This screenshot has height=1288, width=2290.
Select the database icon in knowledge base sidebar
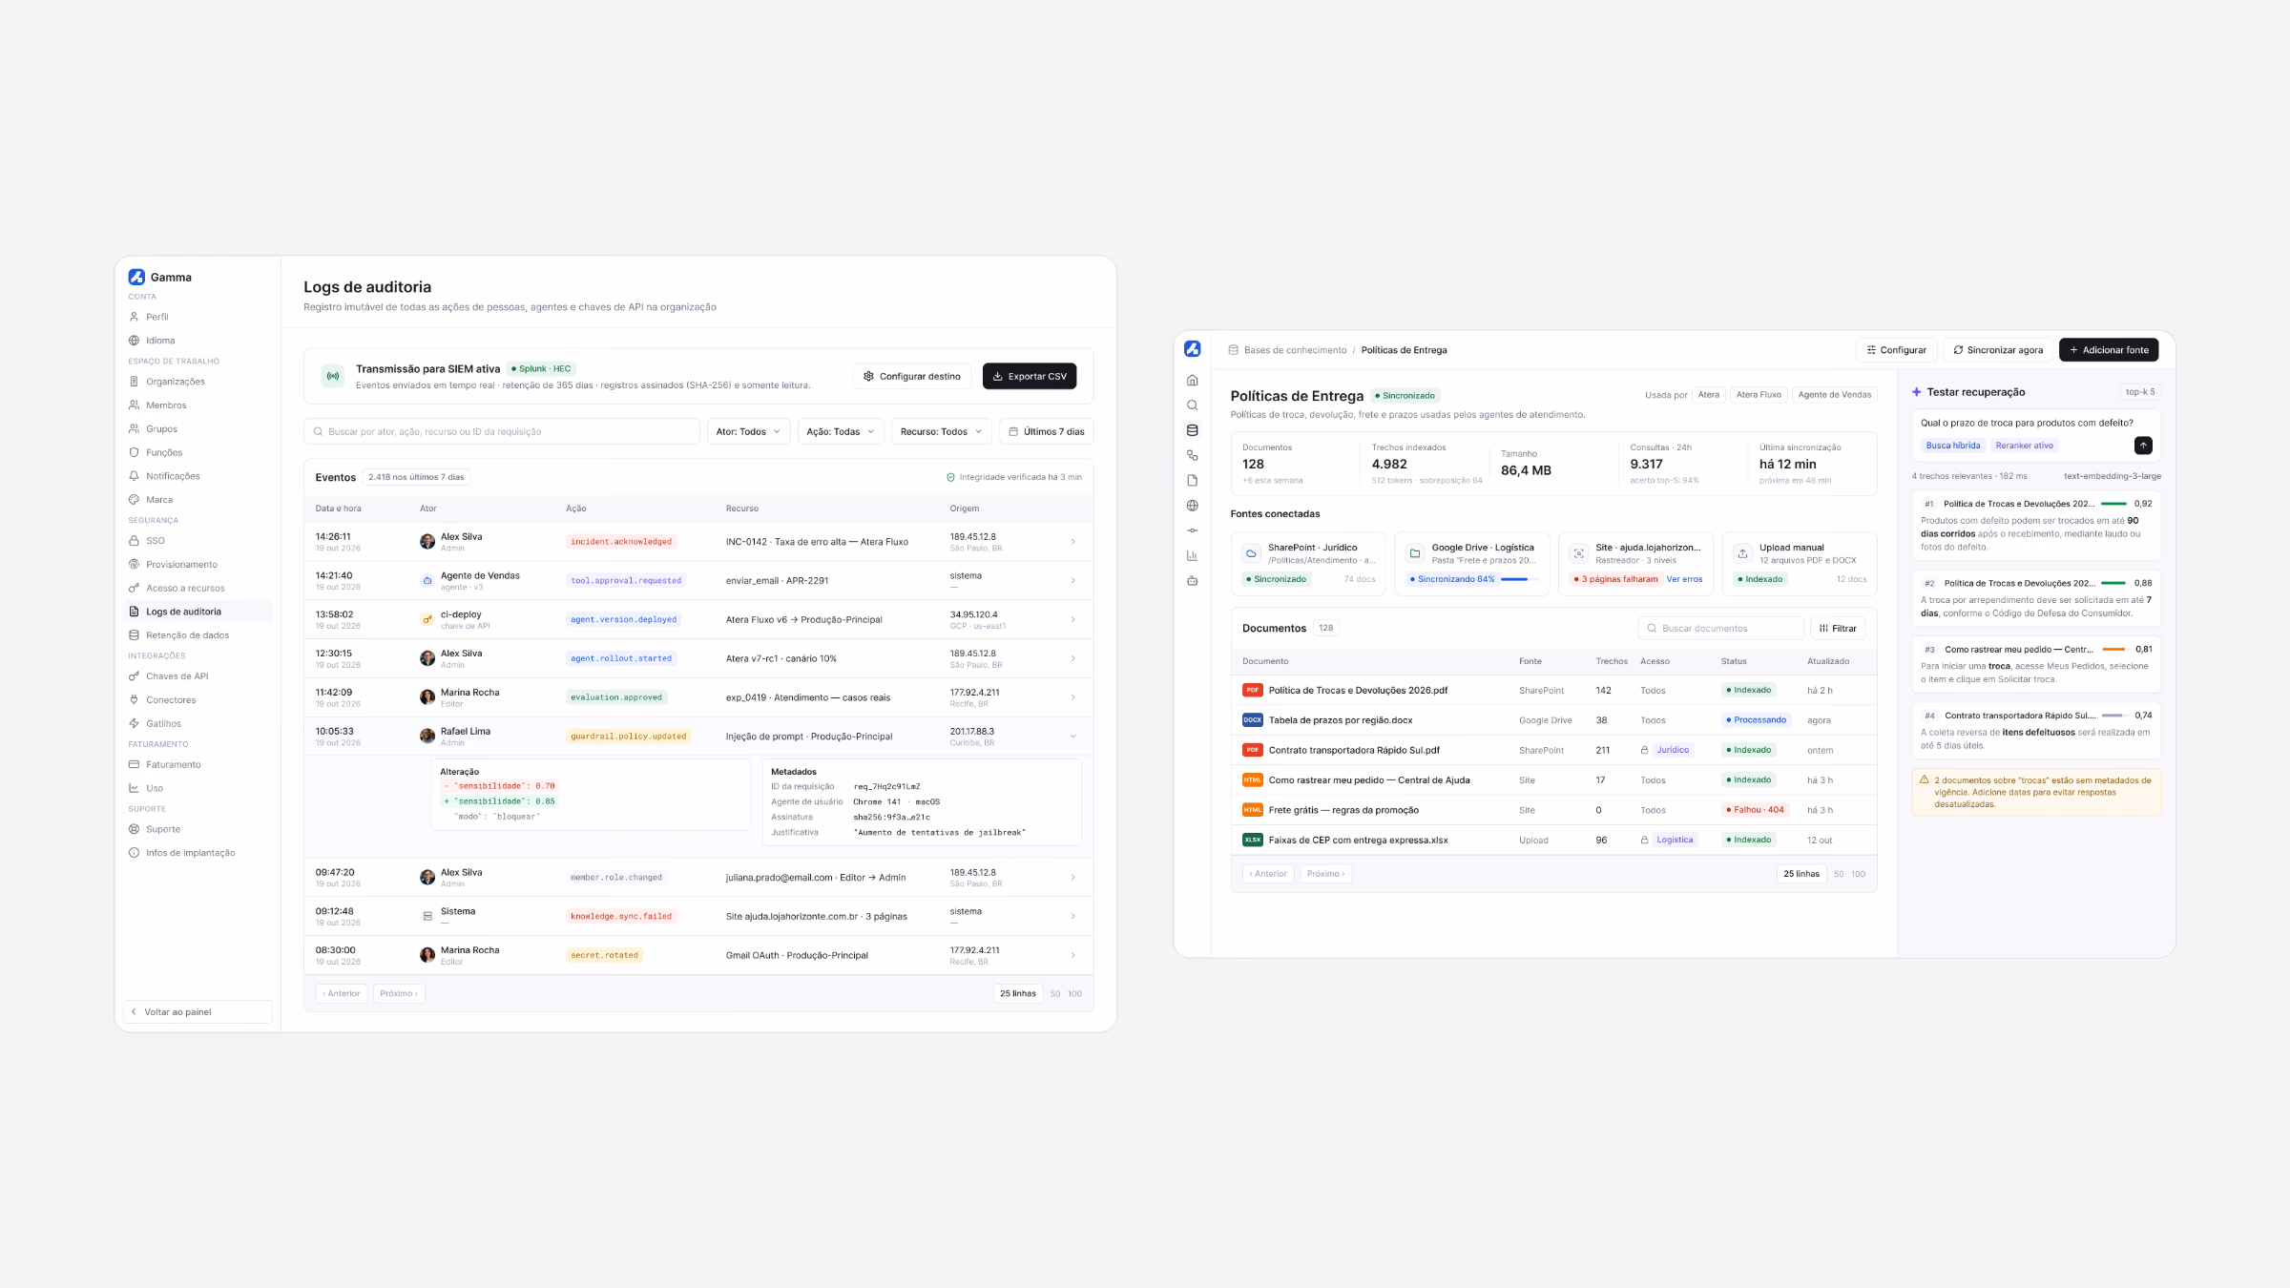pos(1192,430)
